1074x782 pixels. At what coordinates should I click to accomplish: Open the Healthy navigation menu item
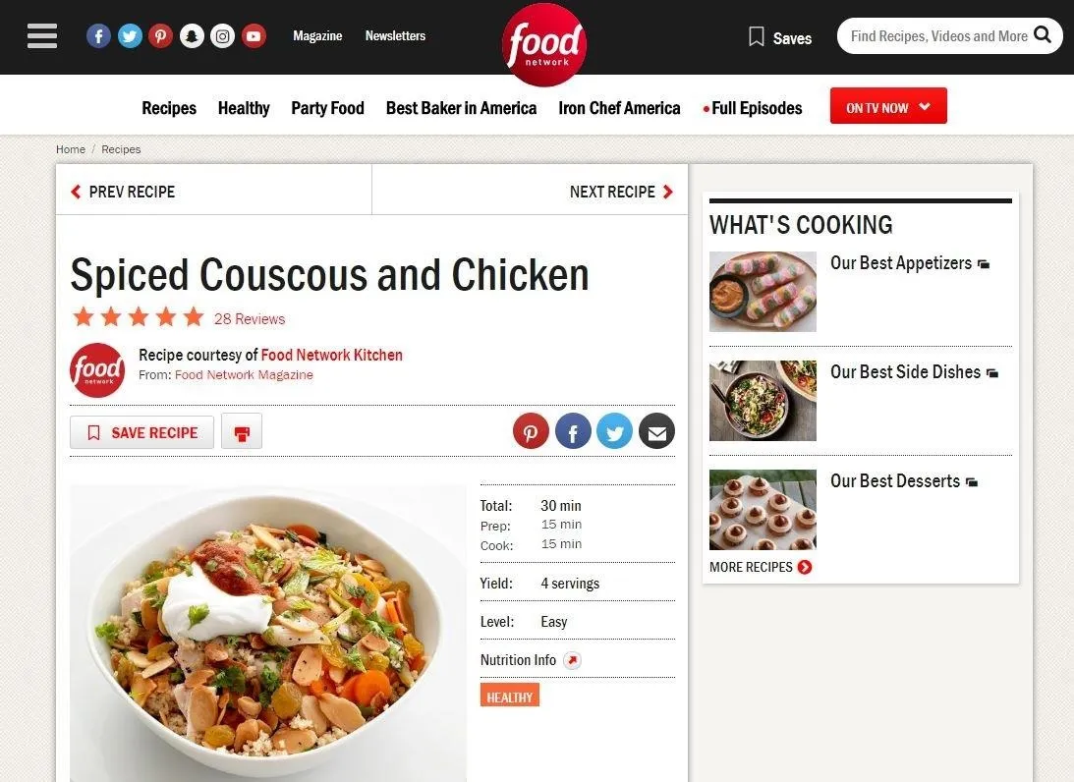[x=244, y=108]
